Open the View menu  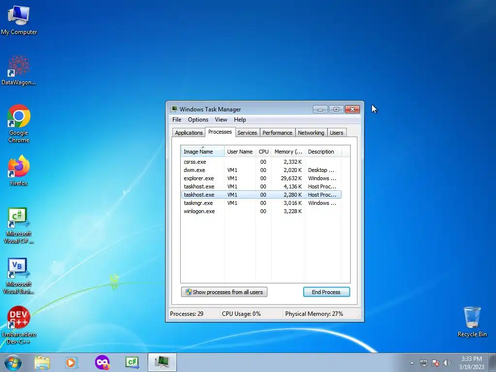click(x=221, y=120)
